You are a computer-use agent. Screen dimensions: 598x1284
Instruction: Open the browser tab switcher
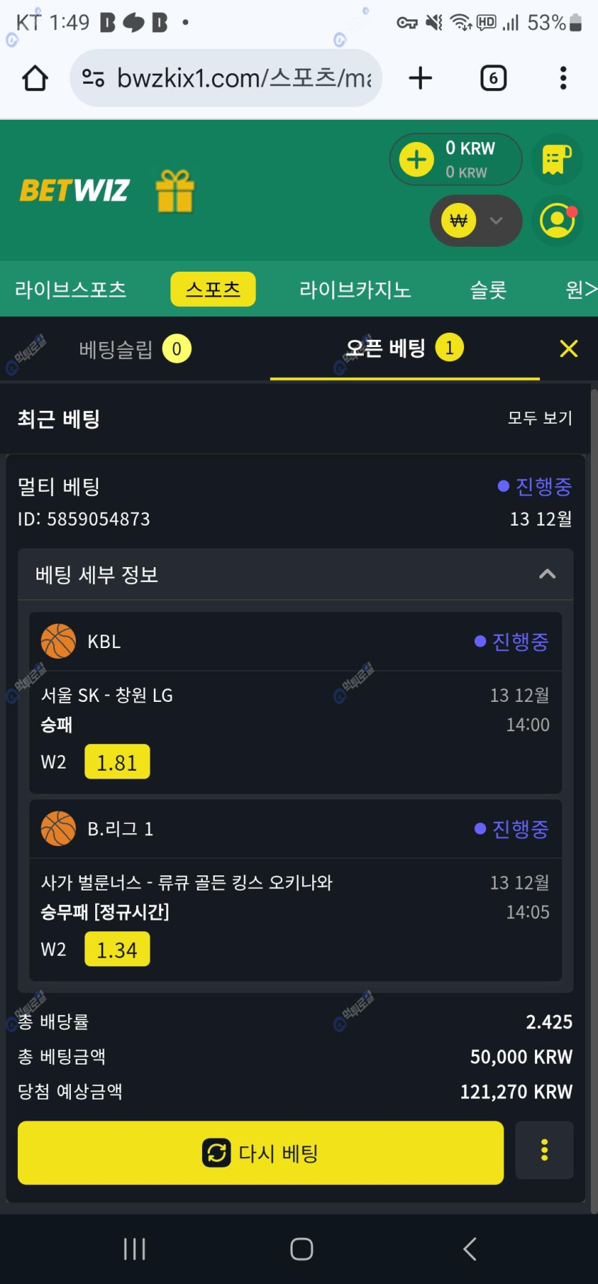pos(493,78)
